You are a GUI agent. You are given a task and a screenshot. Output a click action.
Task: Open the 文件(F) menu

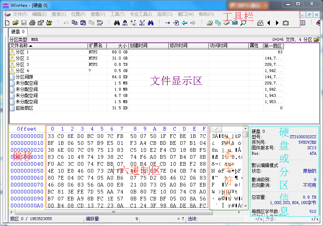point(20,14)
